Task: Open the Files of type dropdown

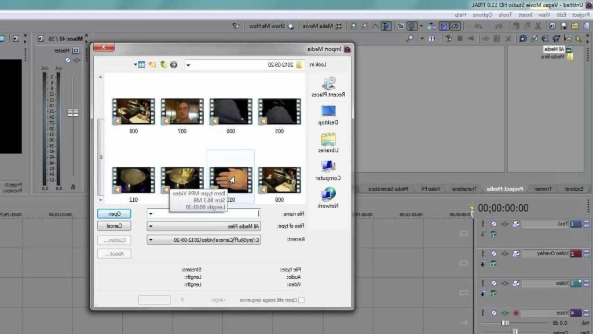Action: pos(151,227)
